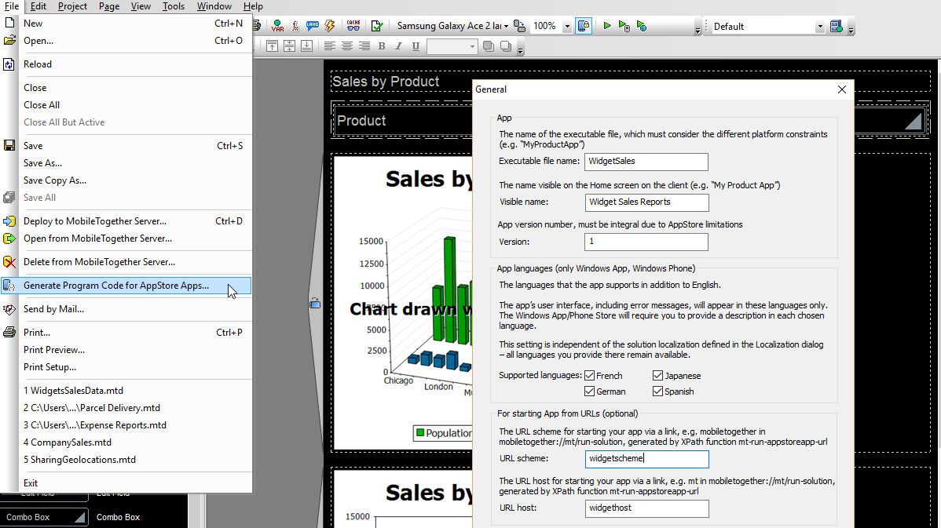
Task: Open the 100% zoom dropdown arrow
Action: 567,27
